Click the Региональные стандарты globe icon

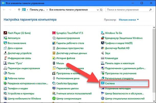pyautogui.click(x=103, y=78)
